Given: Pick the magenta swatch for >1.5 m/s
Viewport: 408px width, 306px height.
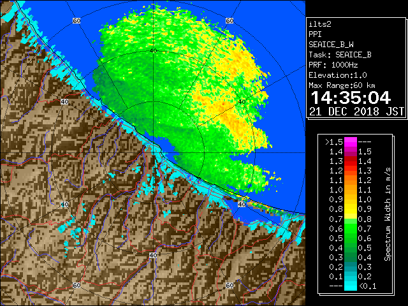Looking at the screenshot, I should click(350, 142).
